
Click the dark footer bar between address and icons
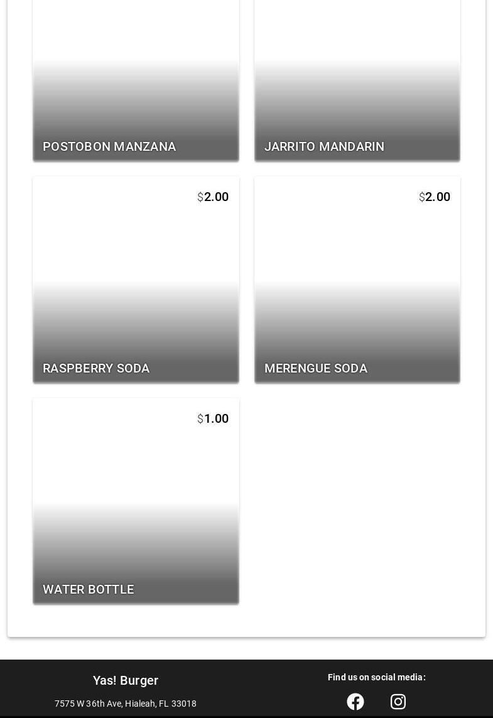pos(264,697)
